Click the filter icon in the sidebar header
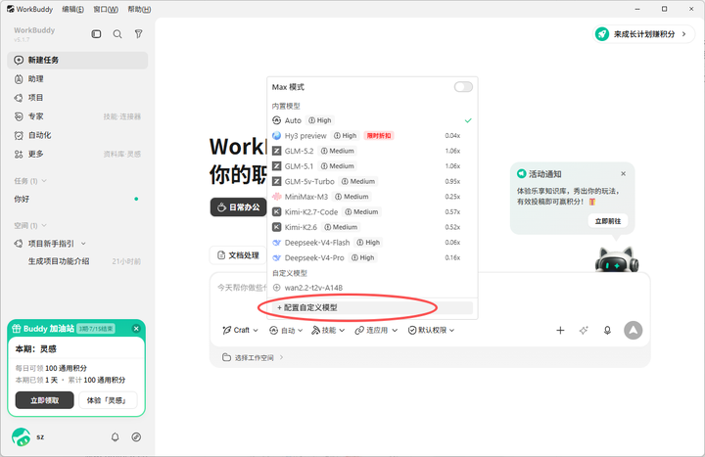The width and height of the screenshot is (705, 457). 138,33
